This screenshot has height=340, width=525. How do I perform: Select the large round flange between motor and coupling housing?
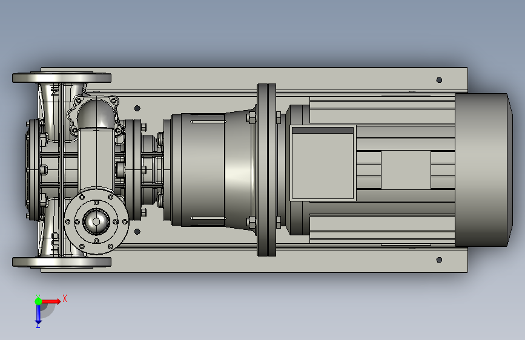(x=266, y=170)
